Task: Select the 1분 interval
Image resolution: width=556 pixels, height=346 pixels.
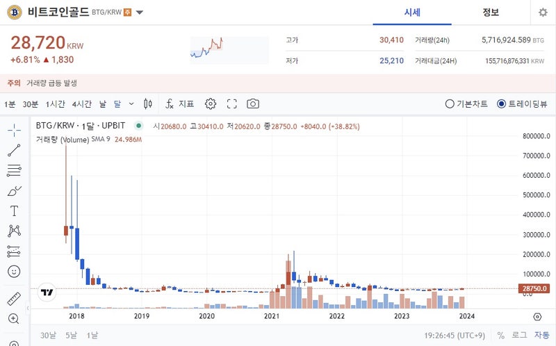Action: (x=10, y=104)
